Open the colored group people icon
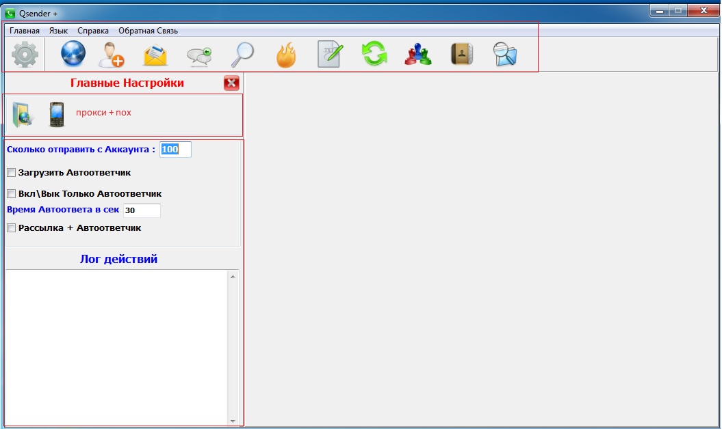The width and height of the screenshot is (722, 429). pos(418,54)
